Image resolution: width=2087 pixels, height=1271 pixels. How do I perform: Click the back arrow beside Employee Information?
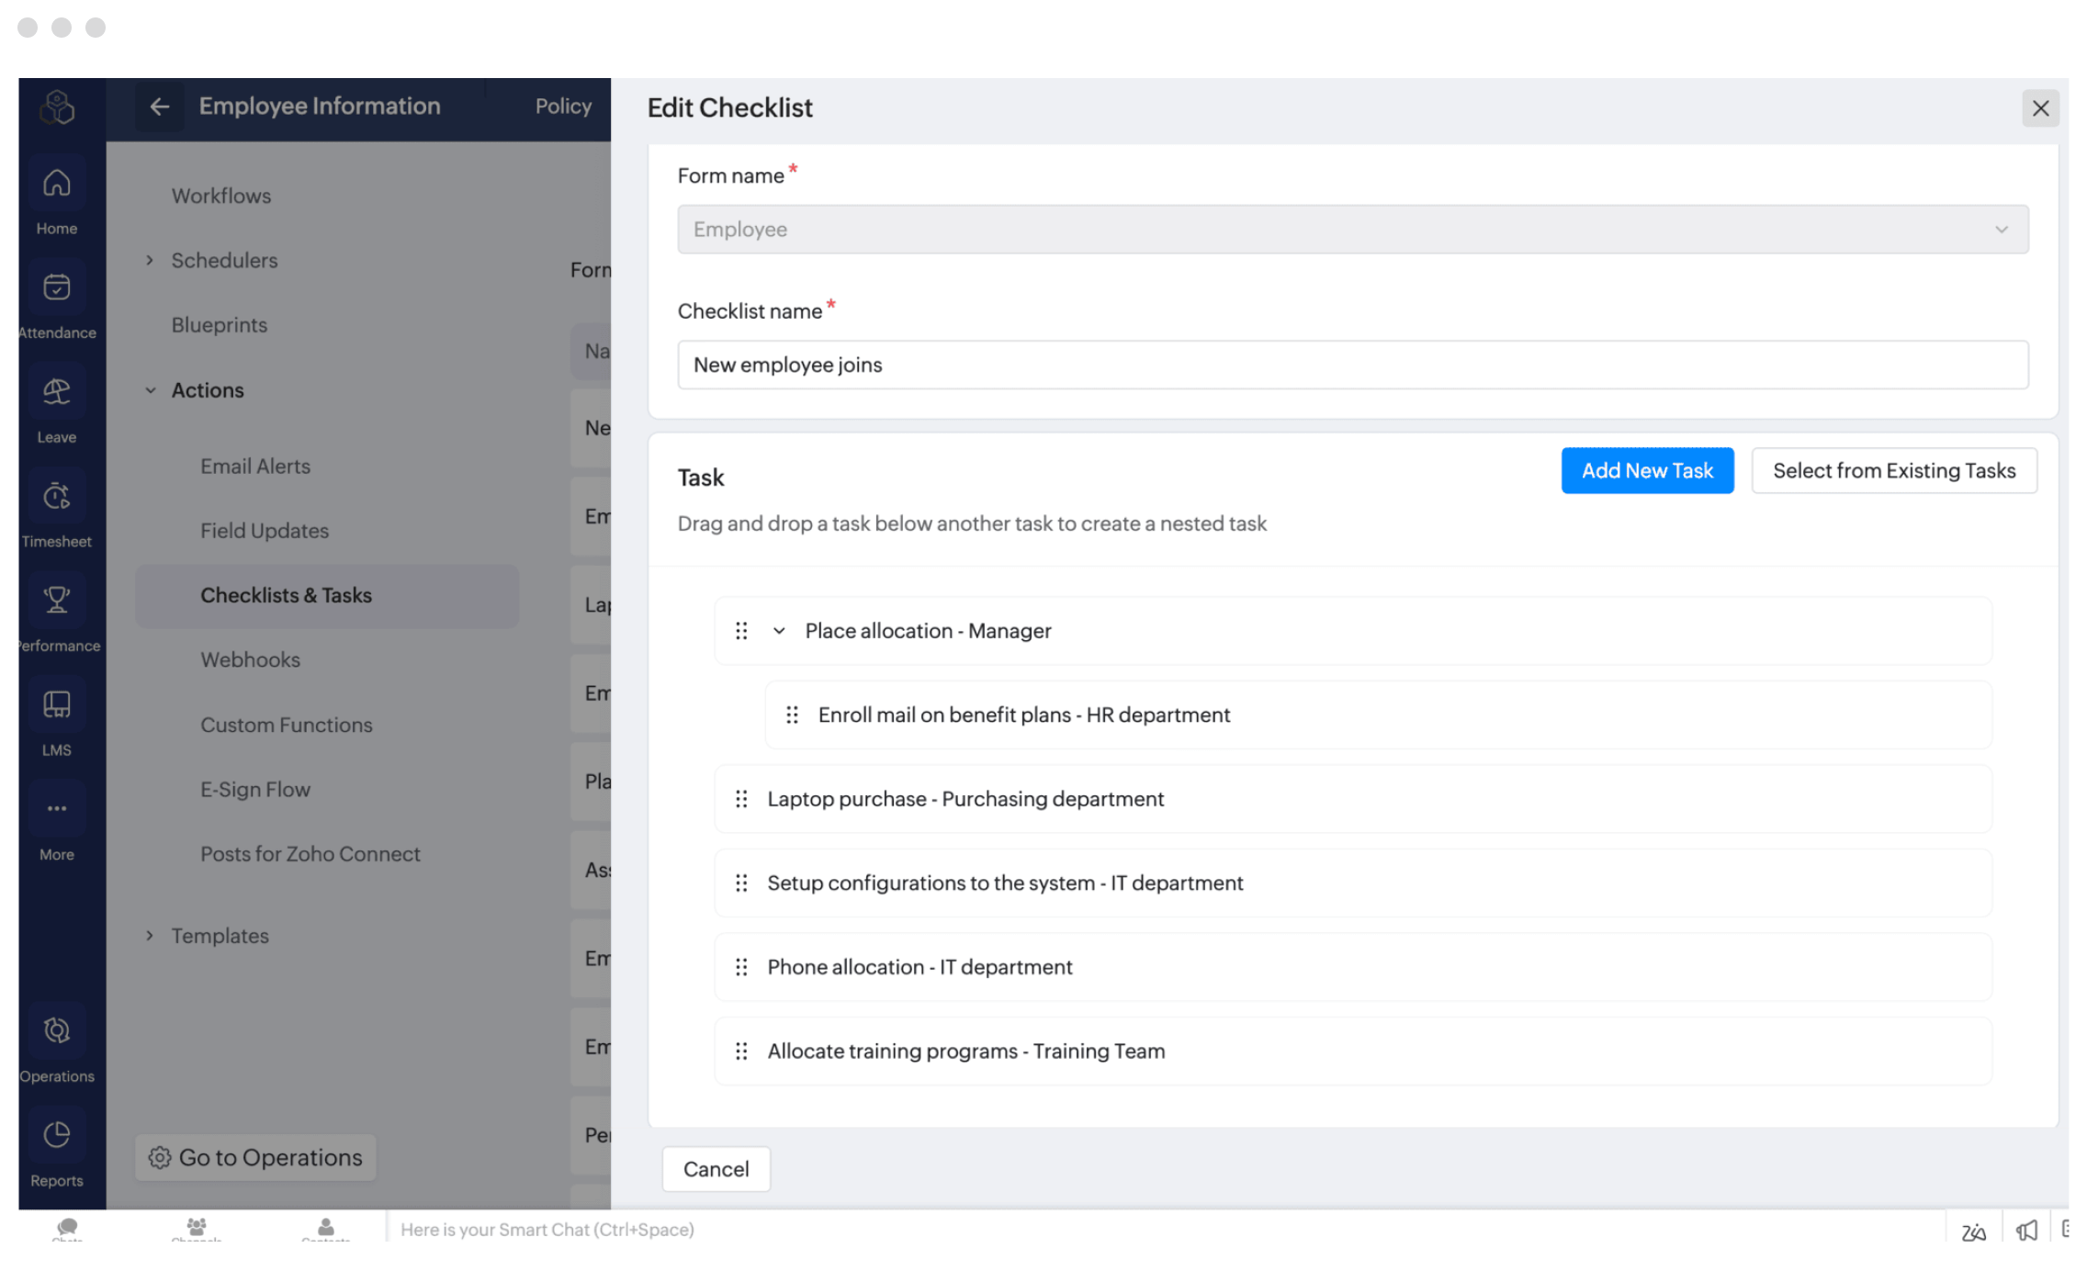pyautogui.click(x=160, y=107)
